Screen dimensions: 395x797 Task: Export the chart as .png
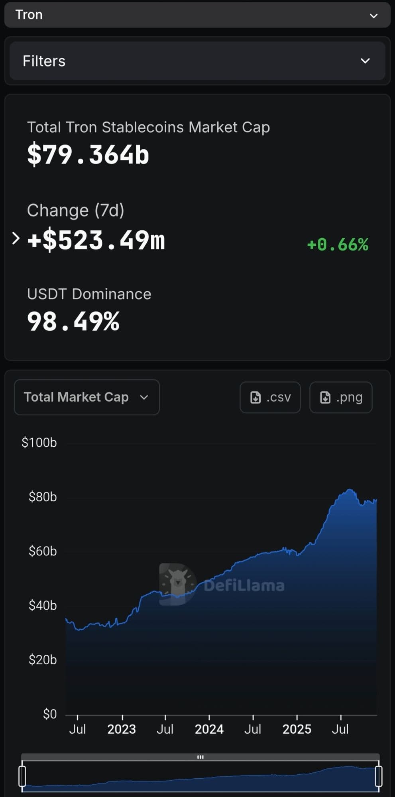pos(341,397)
